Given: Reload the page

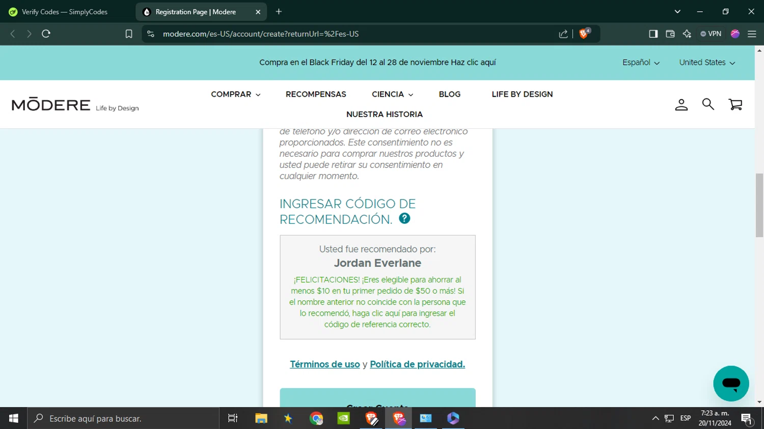Looking at the screenshot, I should [46, 34].
